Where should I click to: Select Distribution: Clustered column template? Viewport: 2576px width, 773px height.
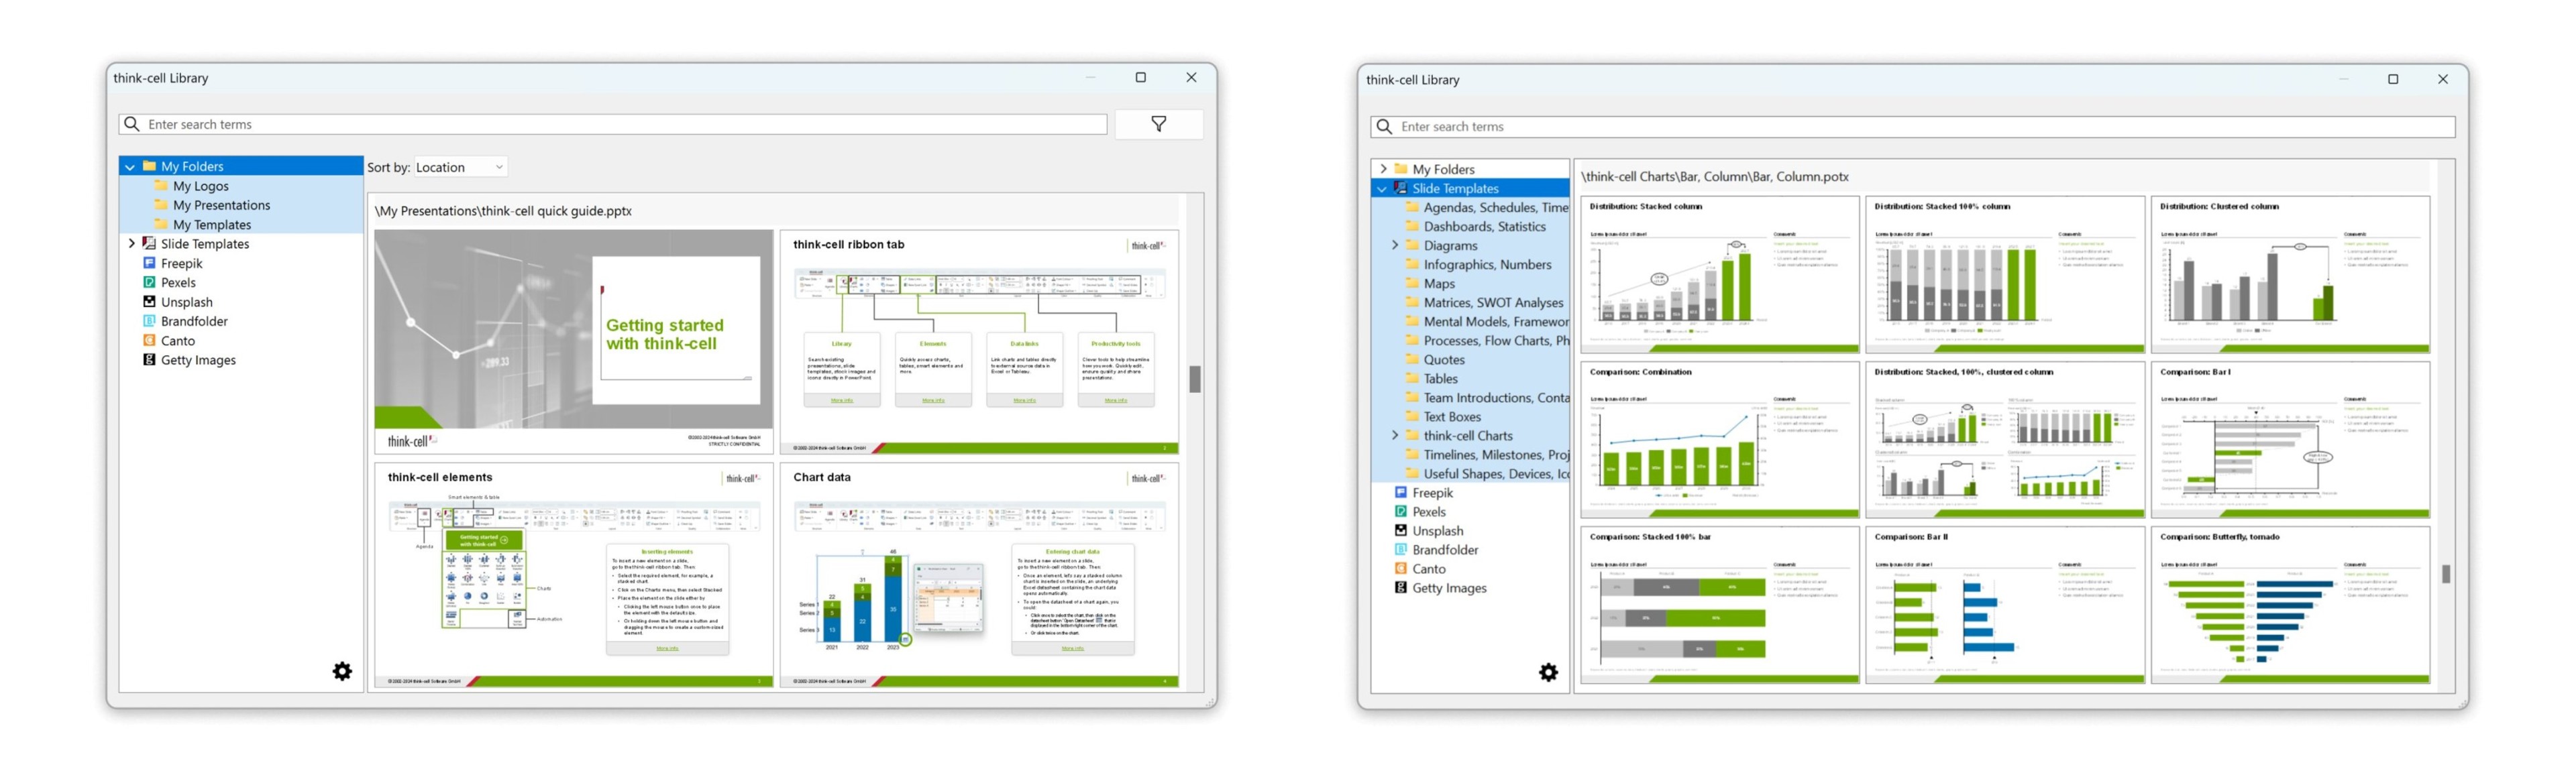pos(2290,274)
